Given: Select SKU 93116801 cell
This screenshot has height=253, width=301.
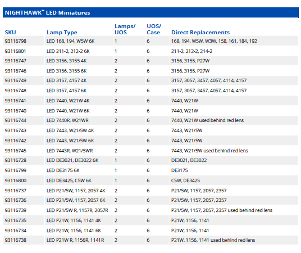Looking at the screenshot, I should pyautogui.click(x=15, y=51).
